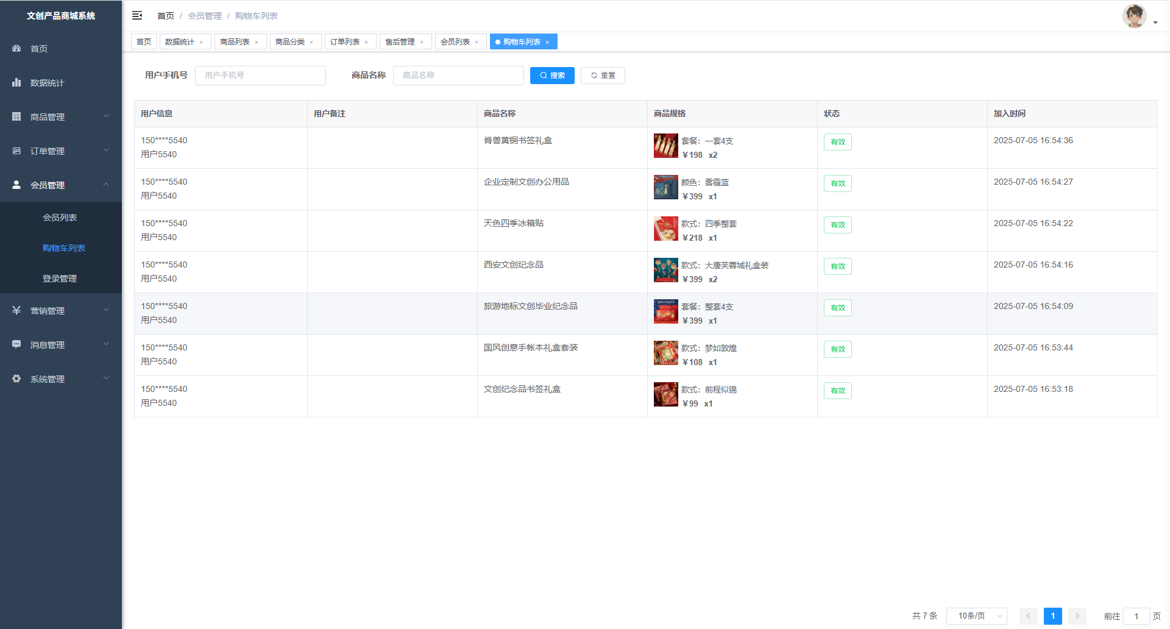Expand the 商品管理 submenu
This screenshot has width=1170, height=629.
pyautogui.click(x=61, y=116)
